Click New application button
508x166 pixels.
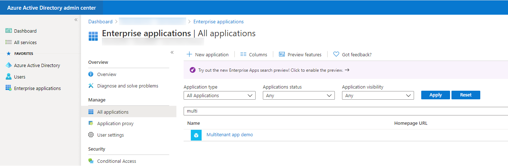pos(207,54)
